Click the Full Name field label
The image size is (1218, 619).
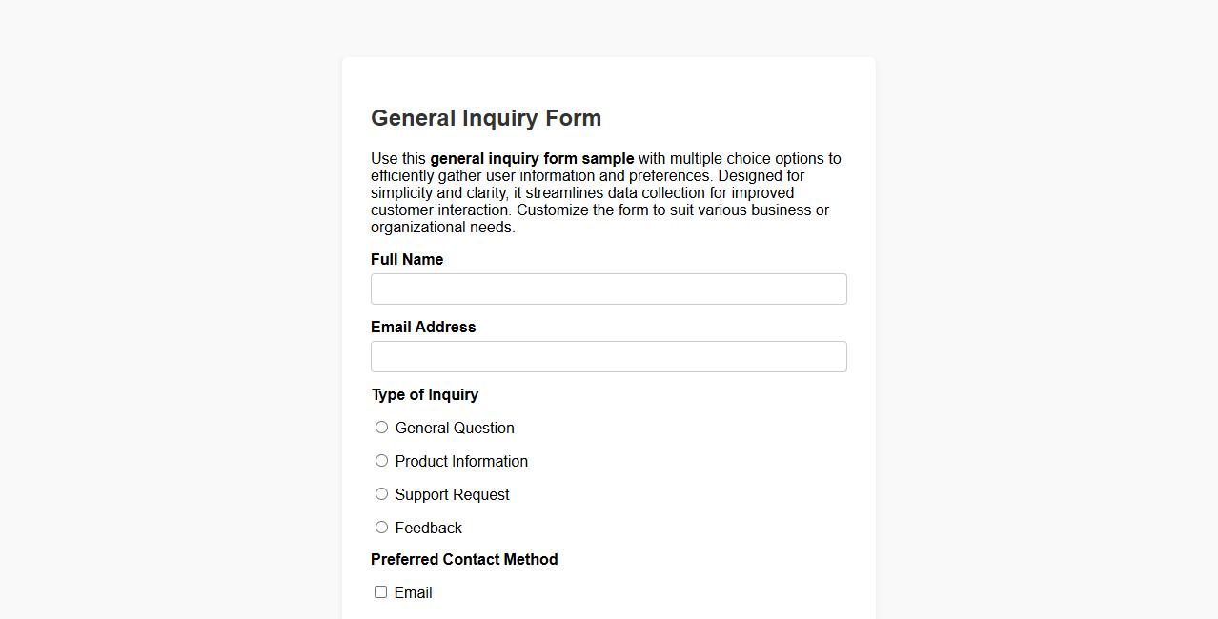click(x=407, y=259)
